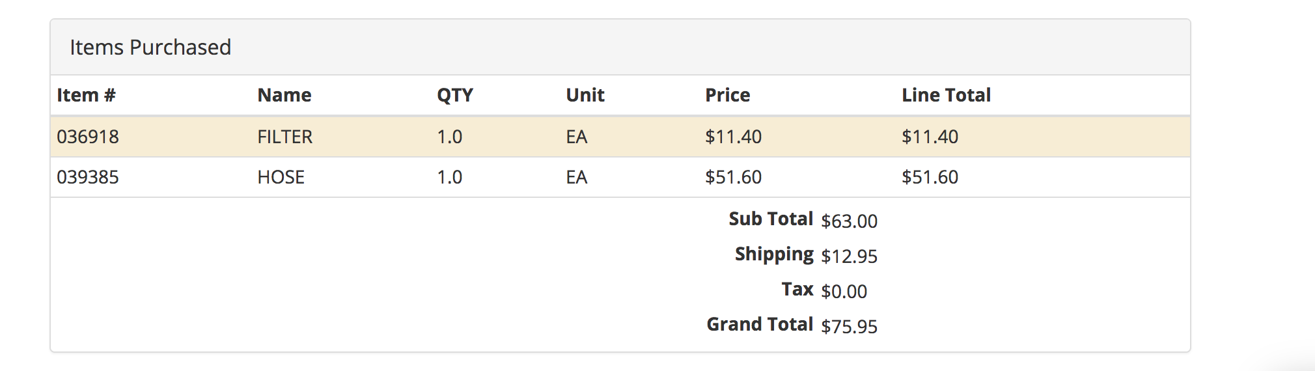Screen dimensions: 1315x371
Task: Select the Grand Total value $75.95
Action: [850, 327]
